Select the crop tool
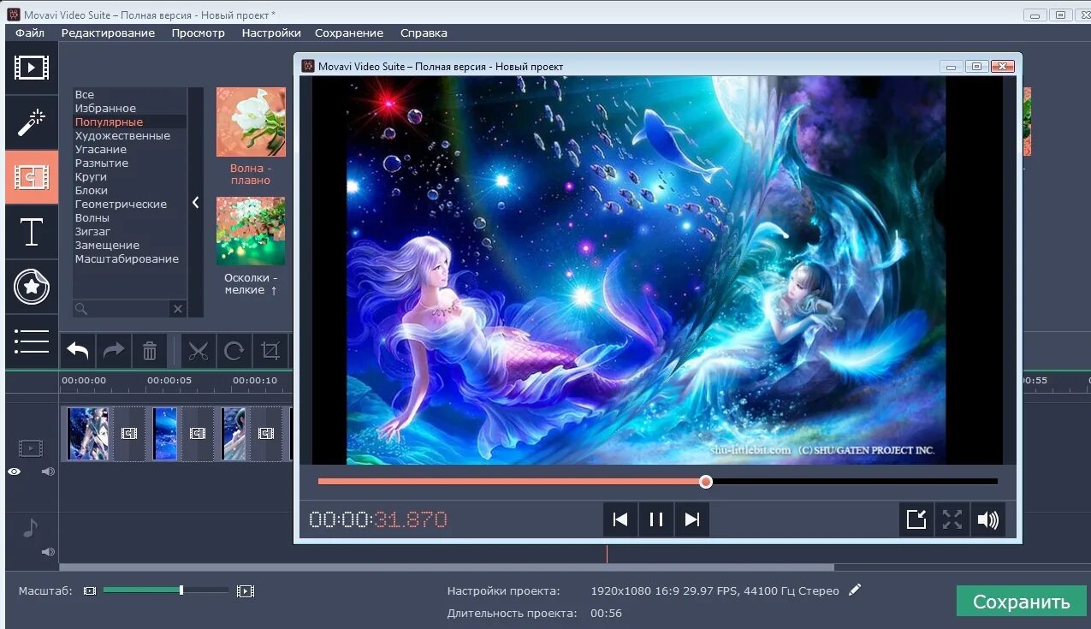Screen dimensions: 1091x629 (x=270, y=350)
